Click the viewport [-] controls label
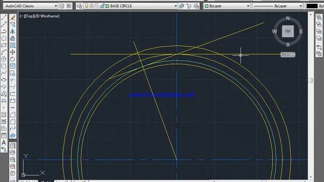The image size is (324, 182). [x=22, y=16]
